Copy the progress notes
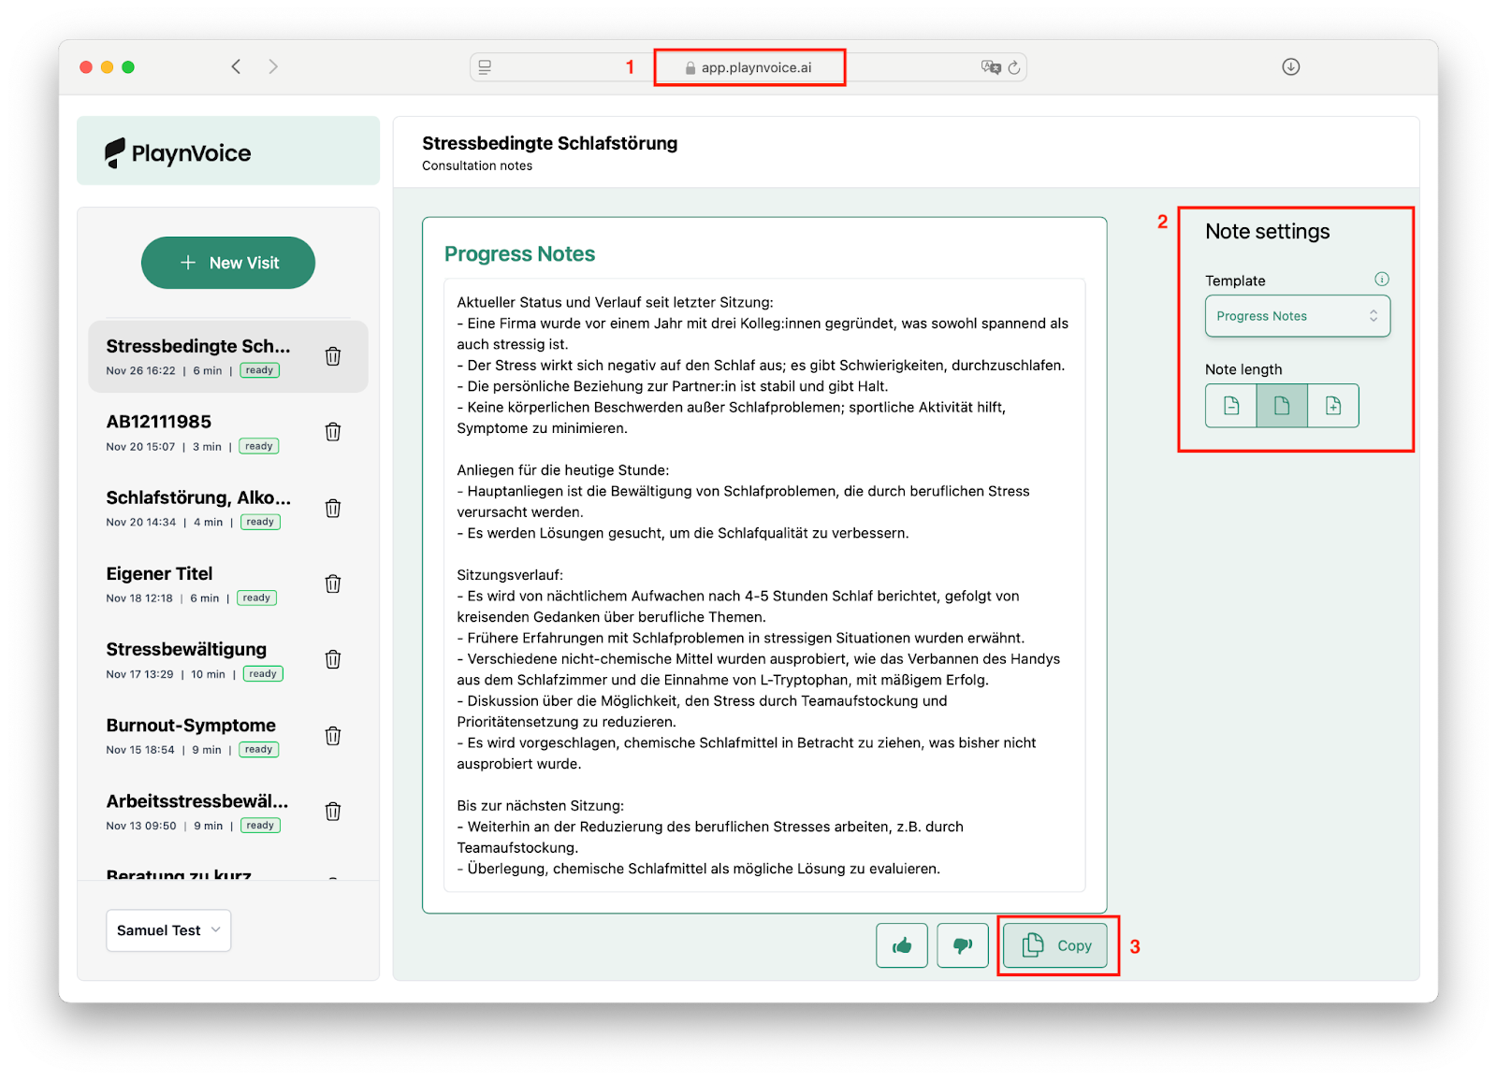 point(1055,945)
